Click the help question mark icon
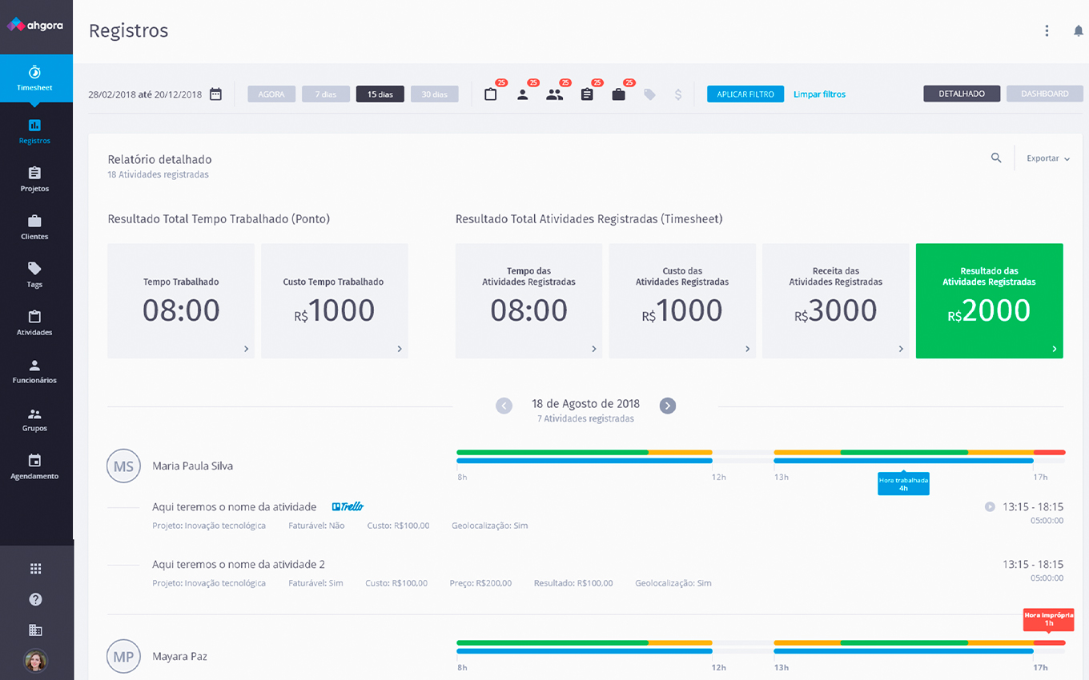This screenshot has height=680, width=1089. coord(35,599)
